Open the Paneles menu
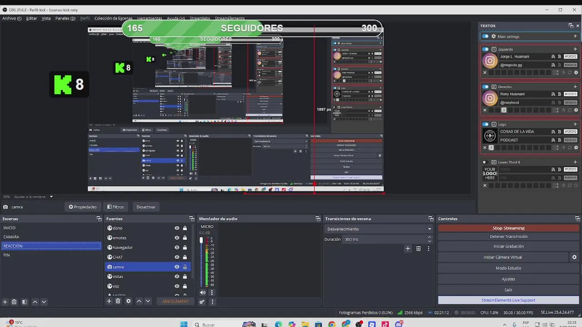Viewport: 582px width, 327px height. [x=65, y=18]
